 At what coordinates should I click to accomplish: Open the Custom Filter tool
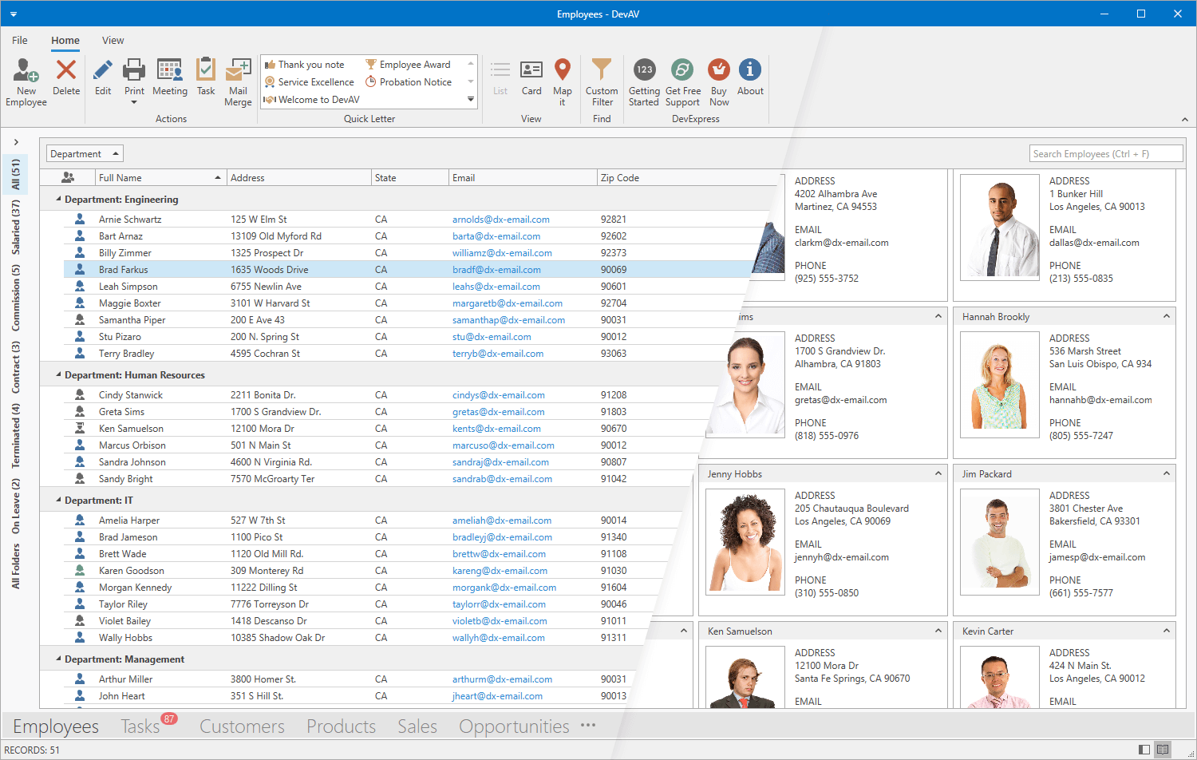pos(602,80)
